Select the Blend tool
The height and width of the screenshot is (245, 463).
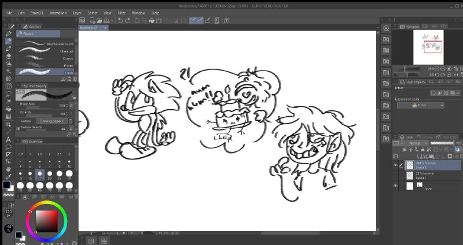point(8,79)
